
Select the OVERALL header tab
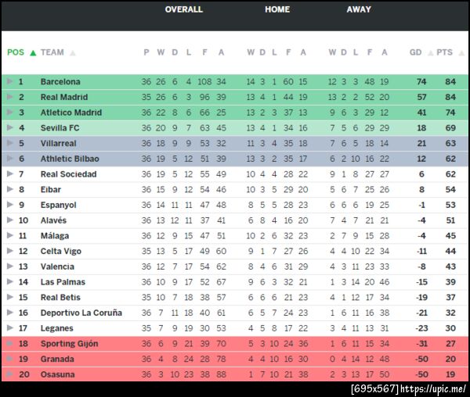(183, 9)
